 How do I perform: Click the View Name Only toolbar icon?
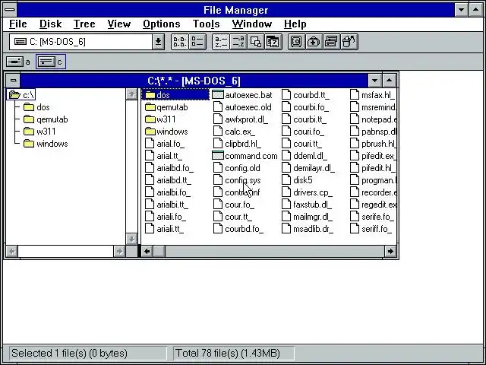pos(180,42)
